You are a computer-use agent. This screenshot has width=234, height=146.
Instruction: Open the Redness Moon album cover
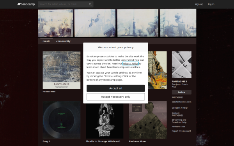point(148,120)
